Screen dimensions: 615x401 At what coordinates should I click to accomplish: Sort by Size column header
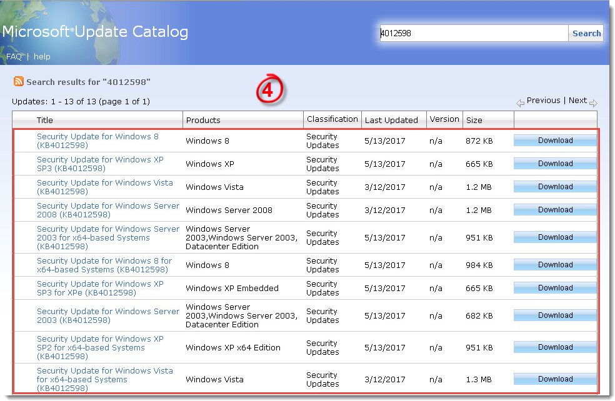tap(474, 121)
